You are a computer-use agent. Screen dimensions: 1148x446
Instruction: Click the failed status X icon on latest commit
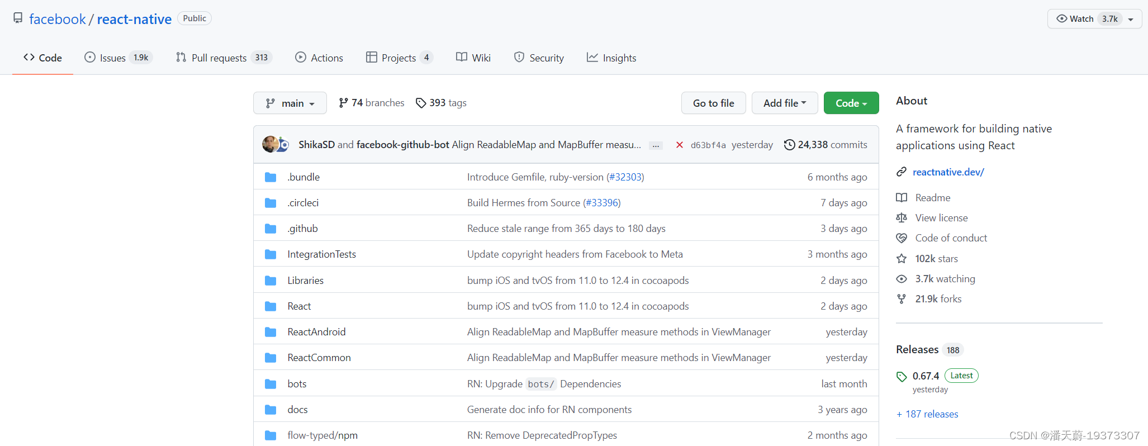click(680, 145)
